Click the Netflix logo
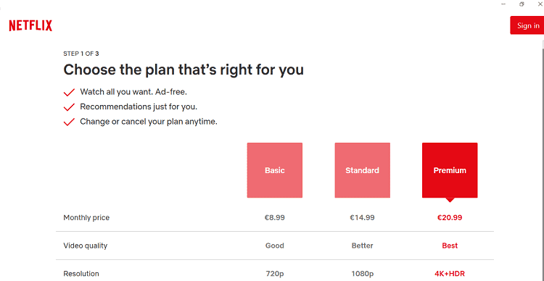This screenshot has height=281, width=544. point(30,25)
